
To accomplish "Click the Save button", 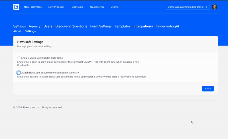I will coord(208,89).
